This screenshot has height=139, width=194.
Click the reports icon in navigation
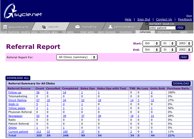point(44,27)
